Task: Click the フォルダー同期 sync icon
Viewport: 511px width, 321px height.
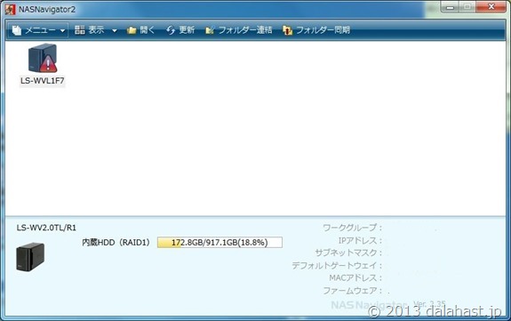Action: 287,30
